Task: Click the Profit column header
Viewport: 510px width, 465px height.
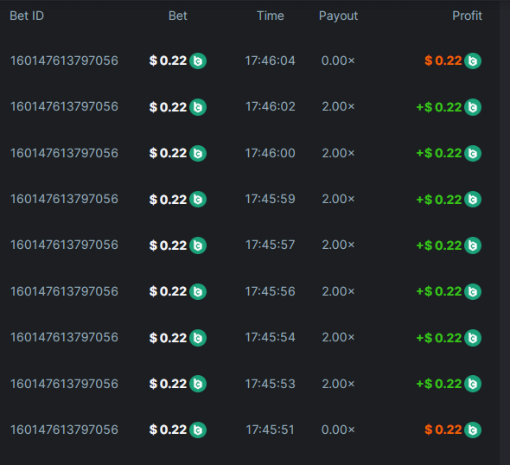Action: tap(467, 16)
